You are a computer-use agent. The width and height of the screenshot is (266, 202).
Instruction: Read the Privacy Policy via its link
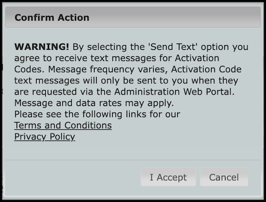pyautogui.click(x=45, y=137)
